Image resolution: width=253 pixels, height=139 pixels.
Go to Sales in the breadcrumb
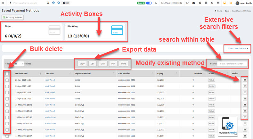tap(227, 11)
